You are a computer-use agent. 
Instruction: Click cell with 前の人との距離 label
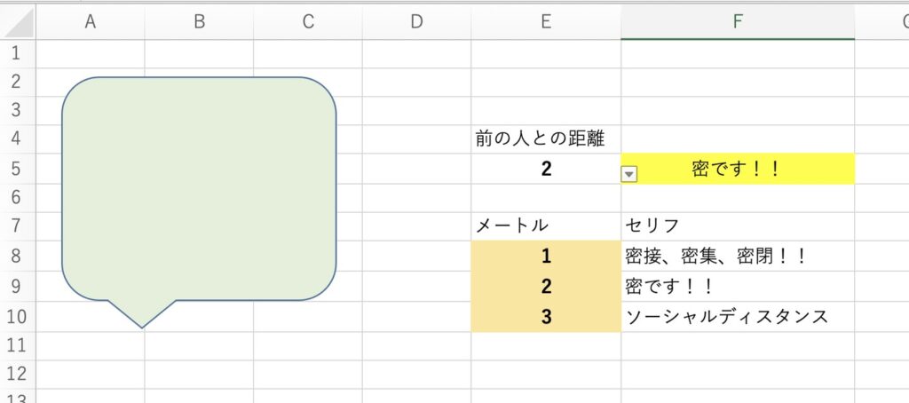546,138
